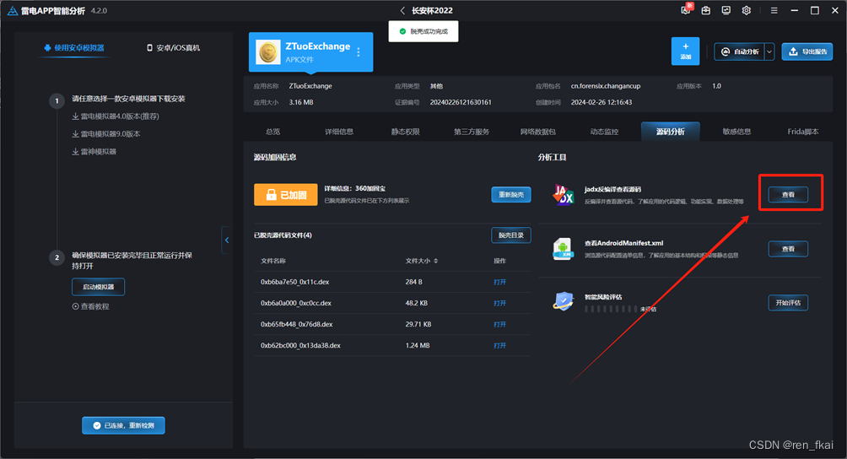
Task: Click 查看 for jadx反编译查看源码
Action: point(788,194)
